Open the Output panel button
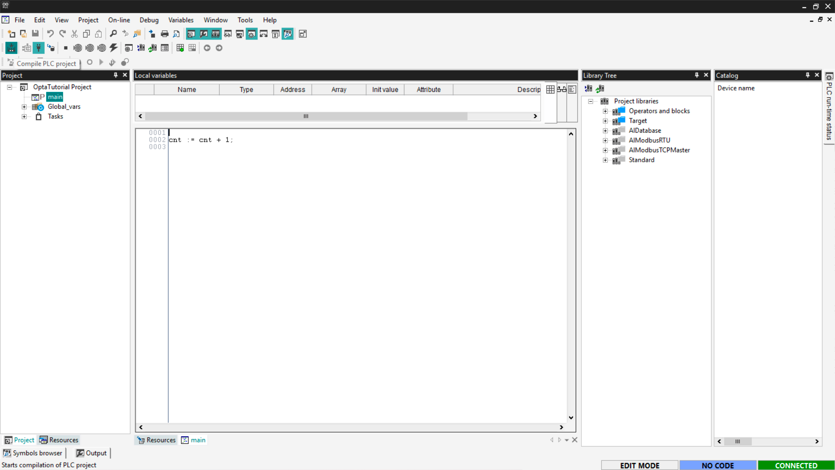Image resolution: width=835 pixels, height=470 pixels. (x=92, y=453)
